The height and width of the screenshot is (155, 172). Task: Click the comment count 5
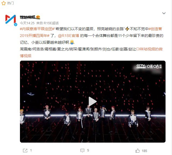(88, 150)
